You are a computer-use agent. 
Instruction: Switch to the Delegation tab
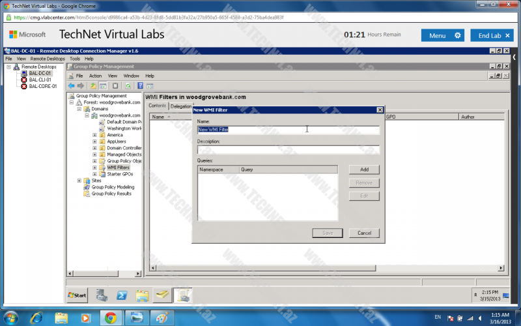181,106
